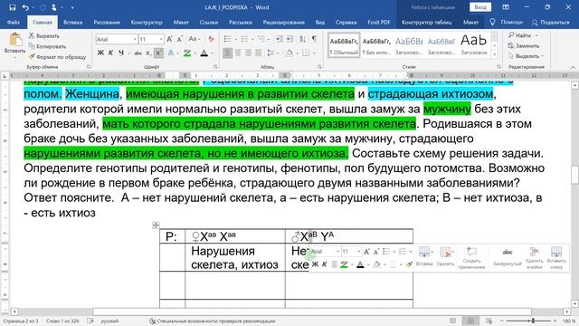This screenshot has height=326, width=579.
Task: Switch to web layout view in status bar
Action: click(489, 321)
